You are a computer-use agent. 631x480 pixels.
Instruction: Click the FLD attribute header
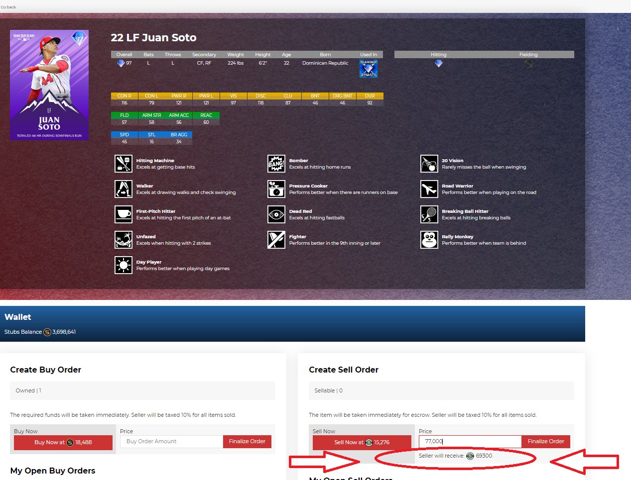coord(125,115)
